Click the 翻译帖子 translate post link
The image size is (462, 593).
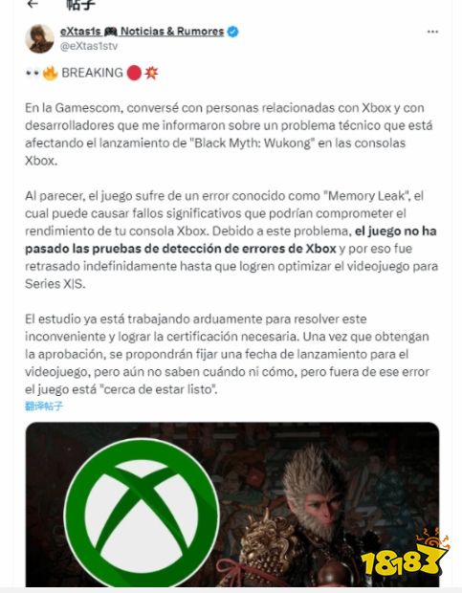pyautogui.click(x=44, y=406)
